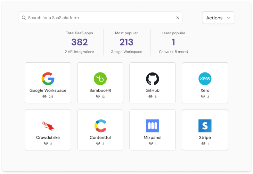Click 'Google Workspace' under Most popular

click(126, 52)
